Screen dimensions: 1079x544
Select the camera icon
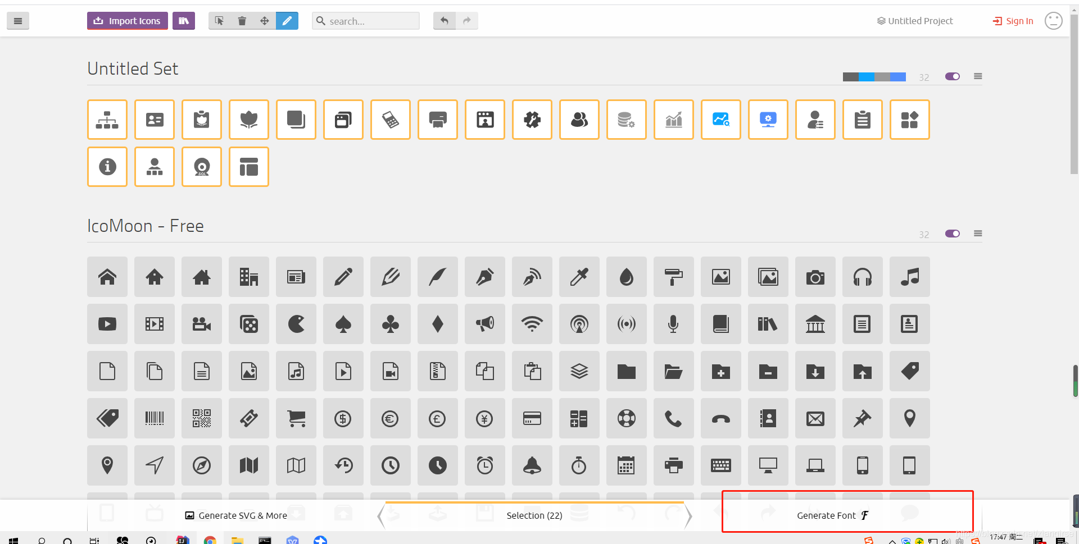[x=815, y=277]
